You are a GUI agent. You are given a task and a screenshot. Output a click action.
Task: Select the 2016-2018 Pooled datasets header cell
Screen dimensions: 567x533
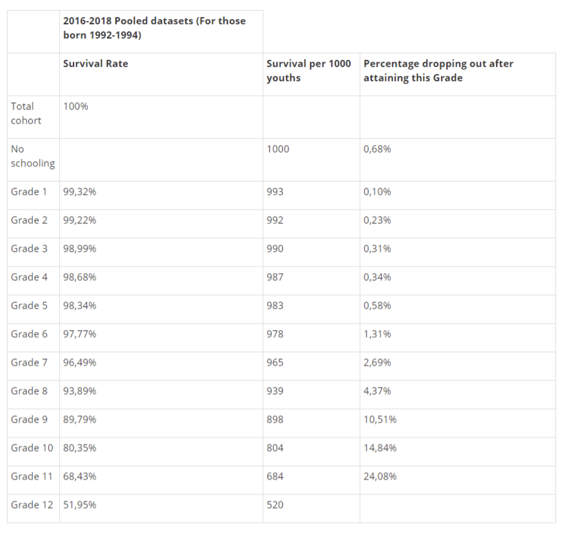154,27
